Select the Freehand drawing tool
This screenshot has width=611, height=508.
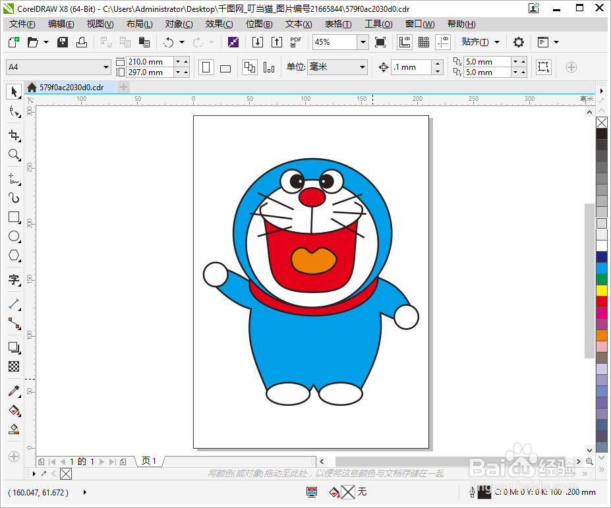pyautogui.click(x=14, y=179)
